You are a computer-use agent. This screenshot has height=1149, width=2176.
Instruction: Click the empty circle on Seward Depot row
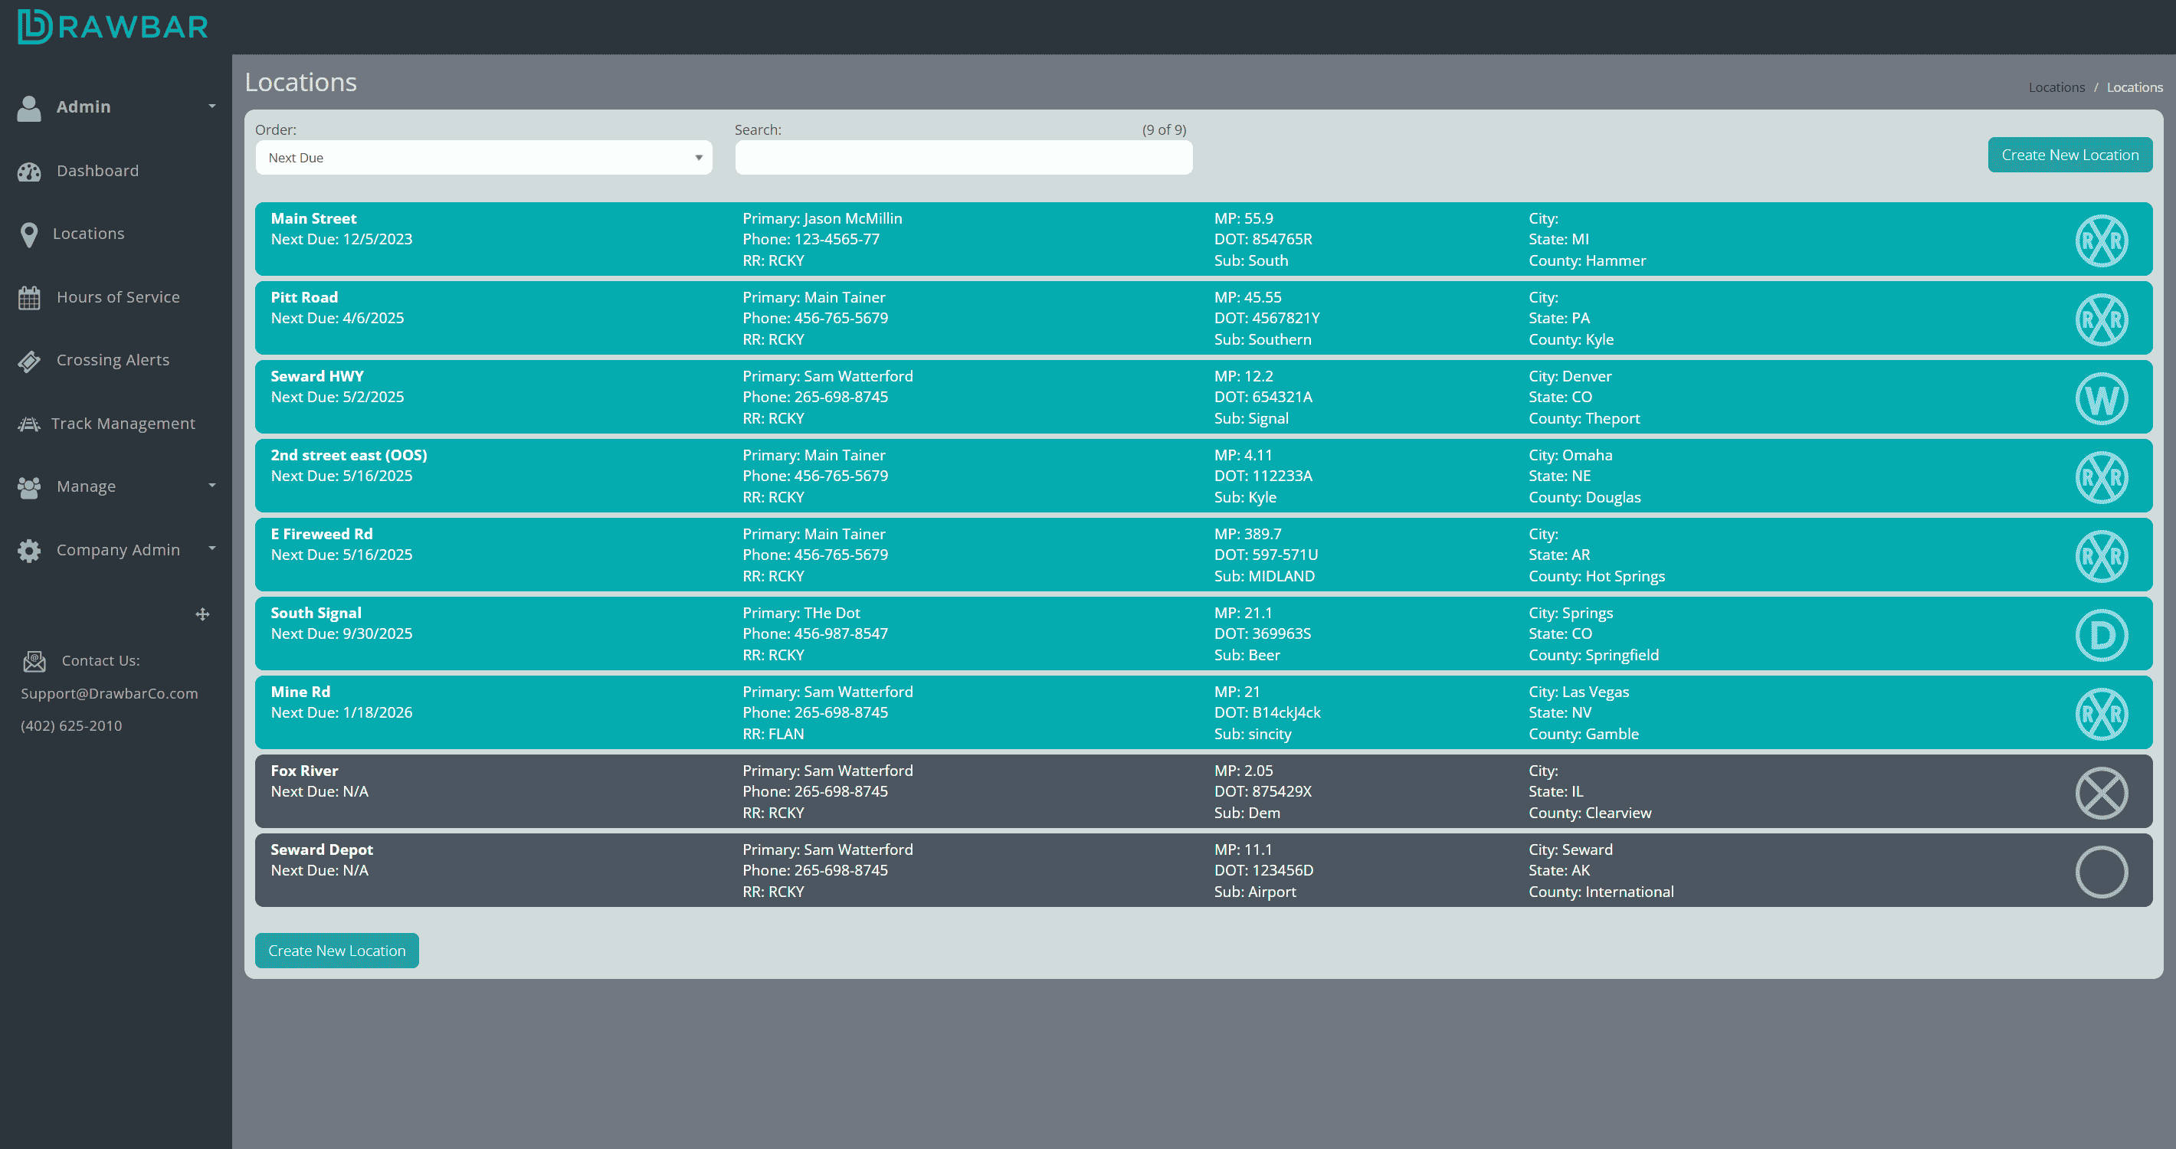pos(2102,870)
